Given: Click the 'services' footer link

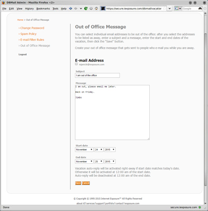Looking at the screenshot, I should point(90,203).
